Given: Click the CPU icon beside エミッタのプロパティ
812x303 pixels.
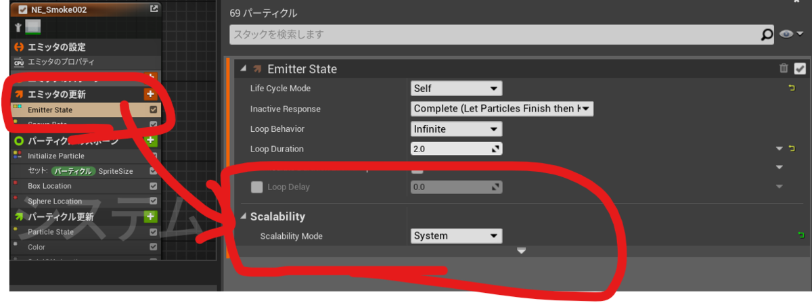Looking at the screenshot, I should 18,62.
